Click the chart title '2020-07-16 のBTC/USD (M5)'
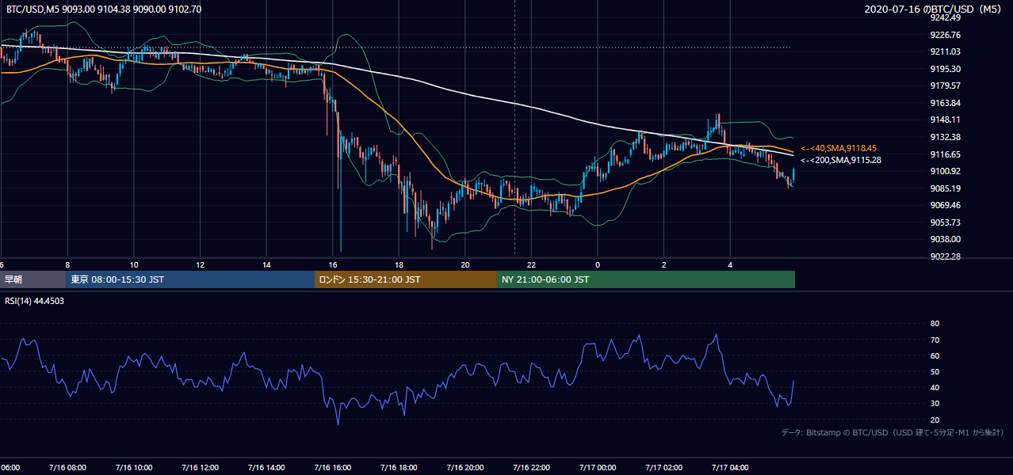The height and width of the screenshot is (475, 1013). click(x=935, y=9)
